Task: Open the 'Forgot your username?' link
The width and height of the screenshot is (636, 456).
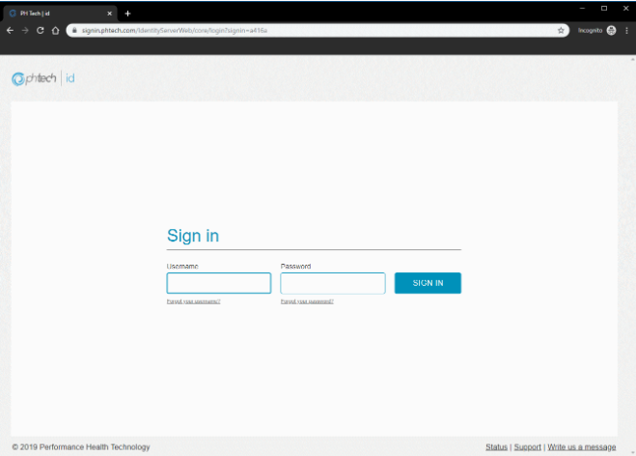Action: click(x=193, y=301)
